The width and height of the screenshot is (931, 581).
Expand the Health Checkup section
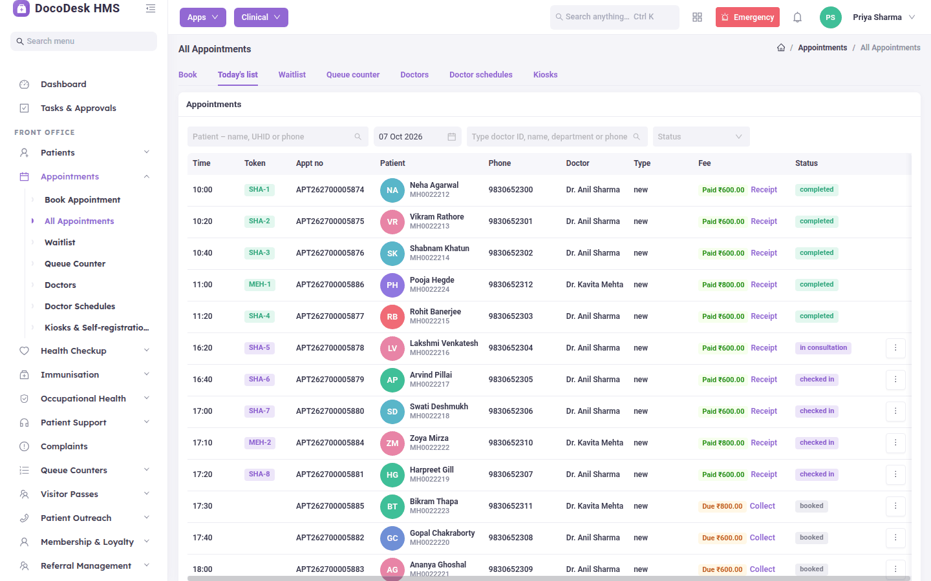tap(83, 351)
